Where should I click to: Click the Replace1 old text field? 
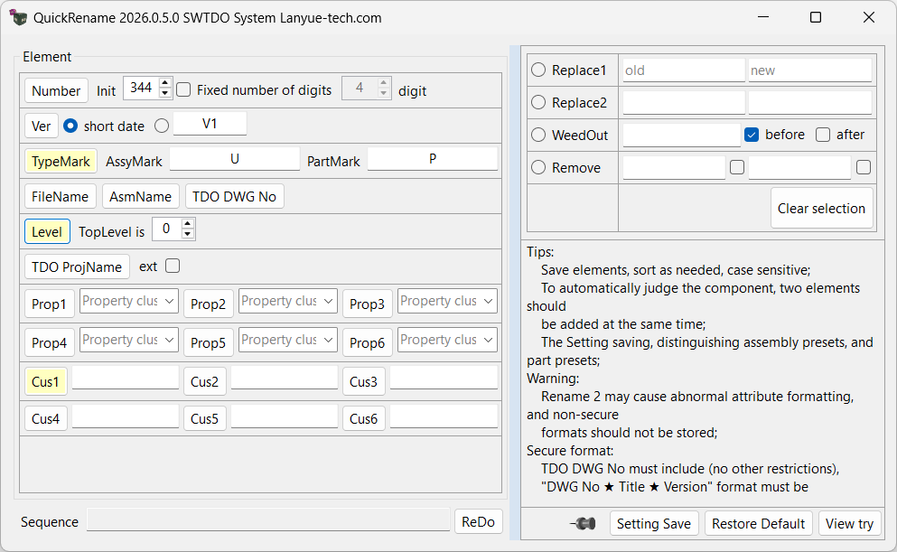(683, 70)
